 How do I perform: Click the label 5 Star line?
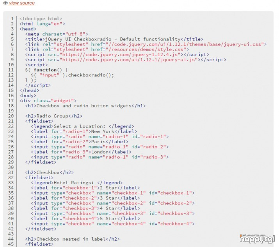(85, 219)
